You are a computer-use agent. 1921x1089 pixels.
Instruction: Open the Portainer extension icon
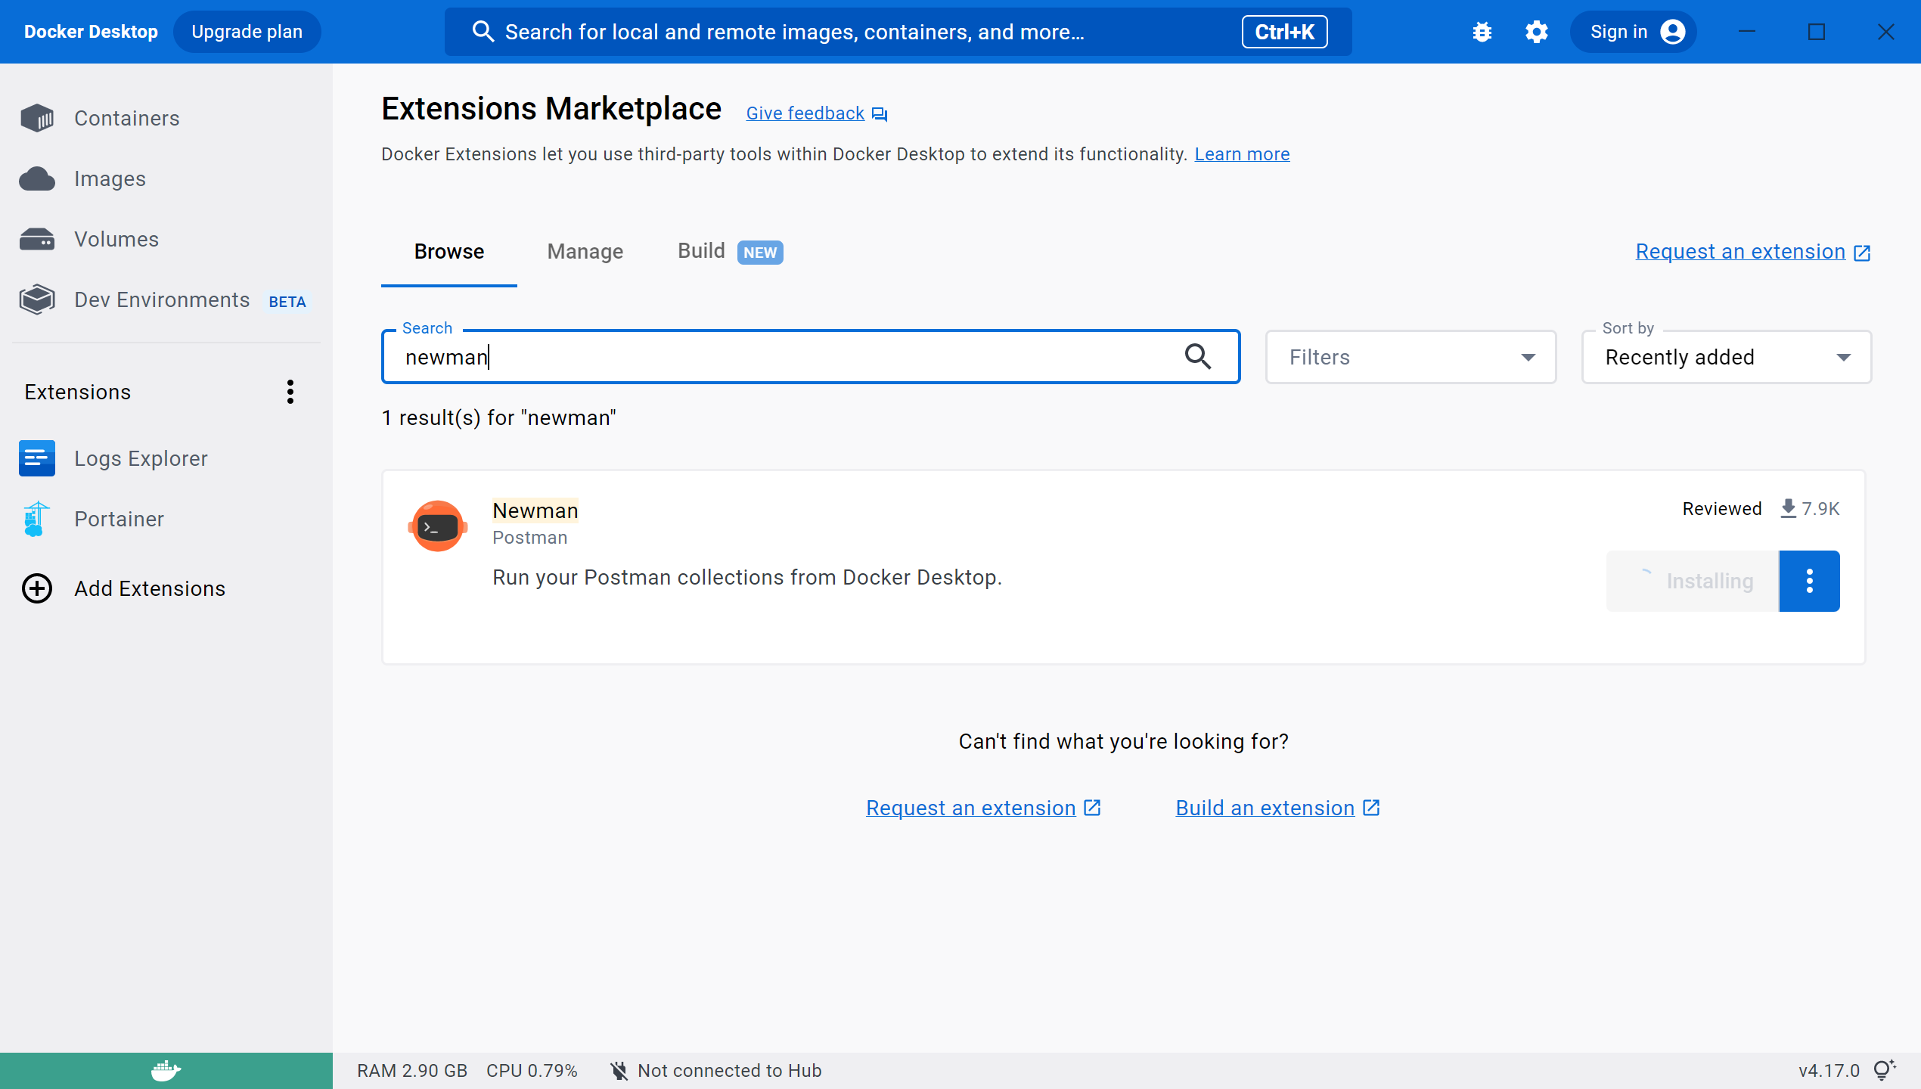(x=36, y=519)
